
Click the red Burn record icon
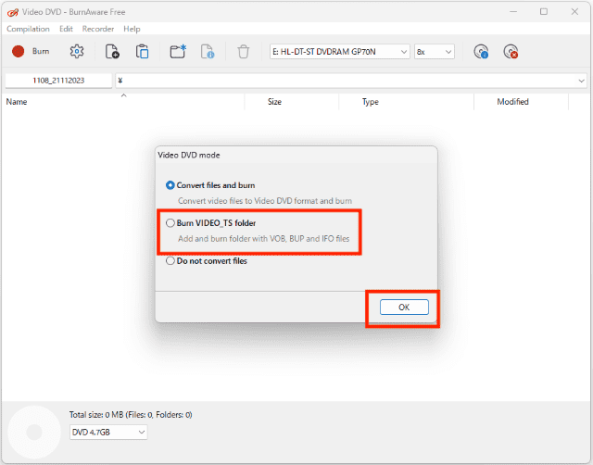click(x=18, y=52)
